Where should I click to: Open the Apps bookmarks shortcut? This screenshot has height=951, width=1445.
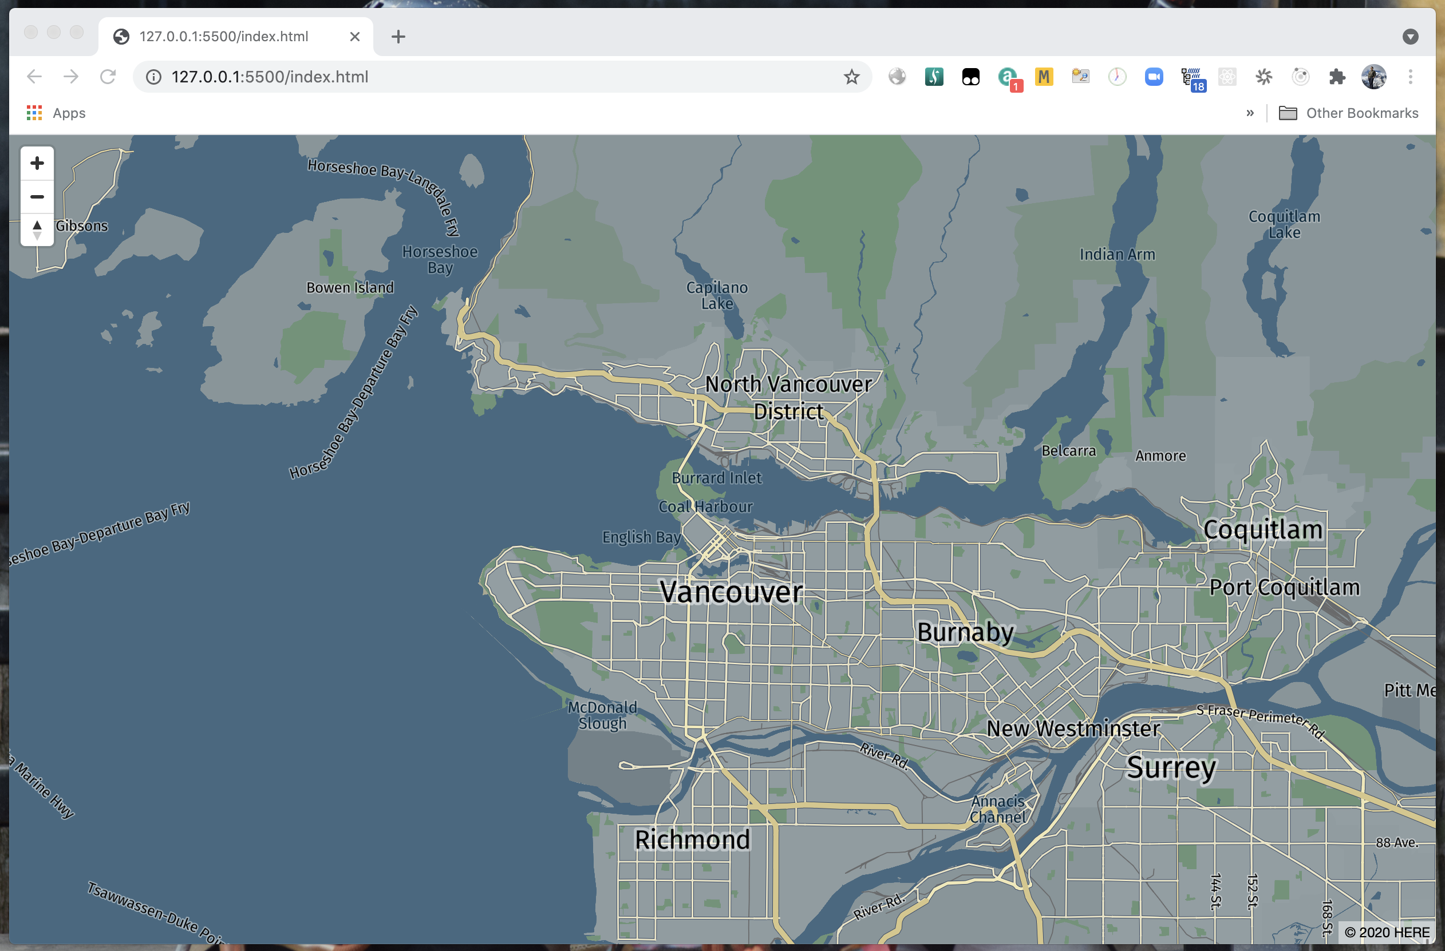[x=56, y=113]
